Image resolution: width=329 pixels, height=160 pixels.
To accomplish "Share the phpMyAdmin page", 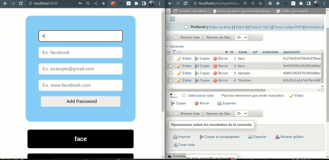I will 253,4.
